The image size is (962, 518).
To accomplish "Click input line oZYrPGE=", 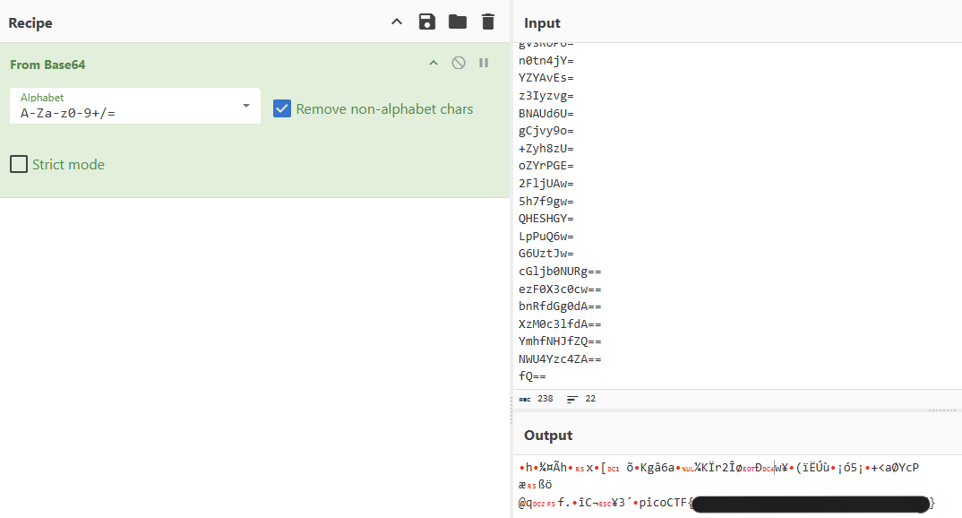I will pos(546,166).
